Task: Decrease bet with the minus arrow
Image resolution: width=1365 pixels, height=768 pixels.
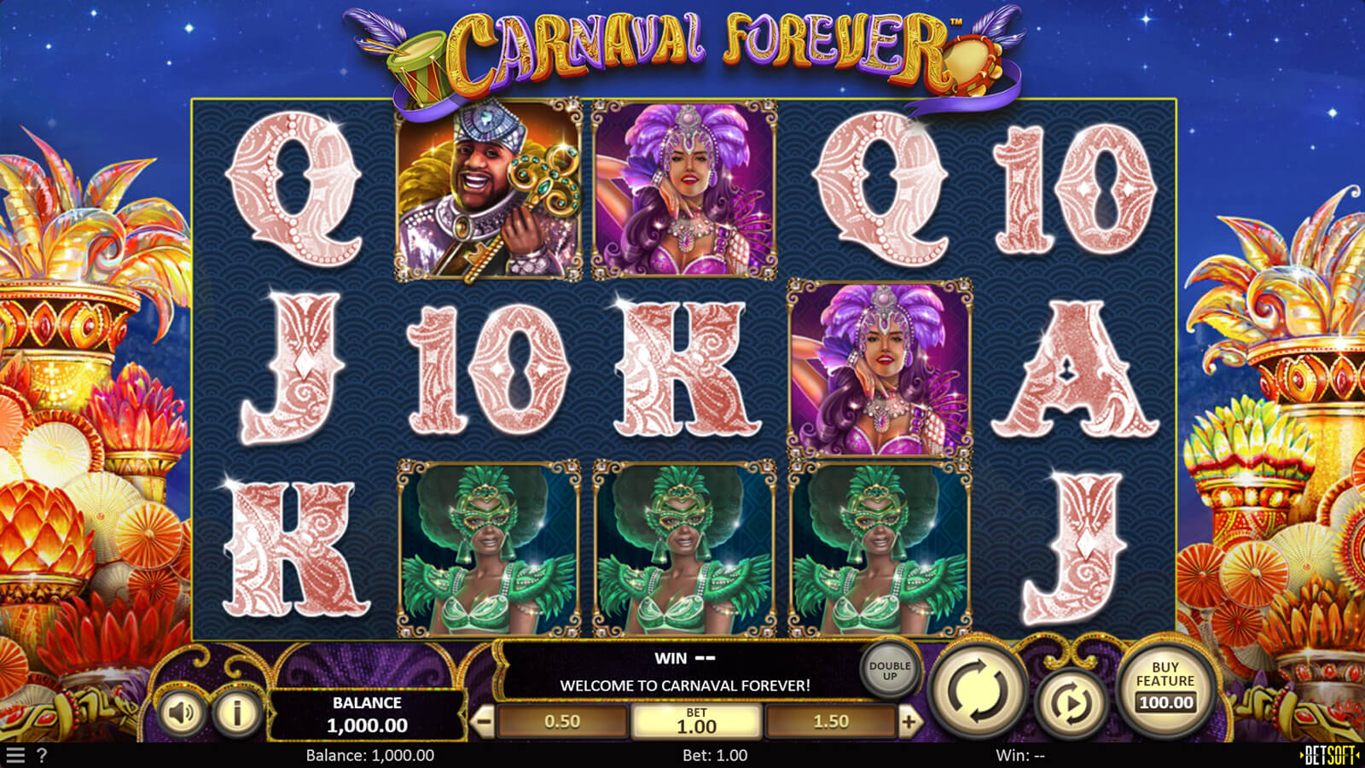Action: pyautogui.click(x=483, y=722)
